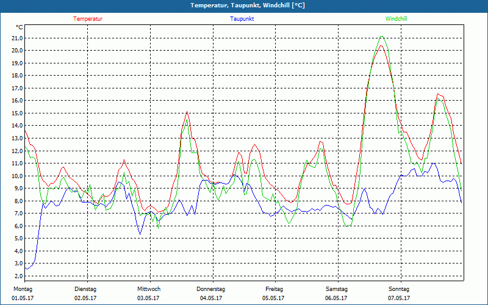Click the 7,0 y-axis value
This screenshot has width=488, height=305.
click(x=18, y=213)
